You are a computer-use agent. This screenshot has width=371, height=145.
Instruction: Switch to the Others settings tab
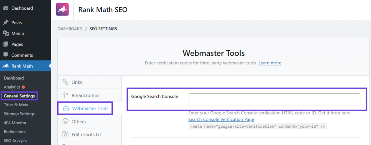coord(78,121)
